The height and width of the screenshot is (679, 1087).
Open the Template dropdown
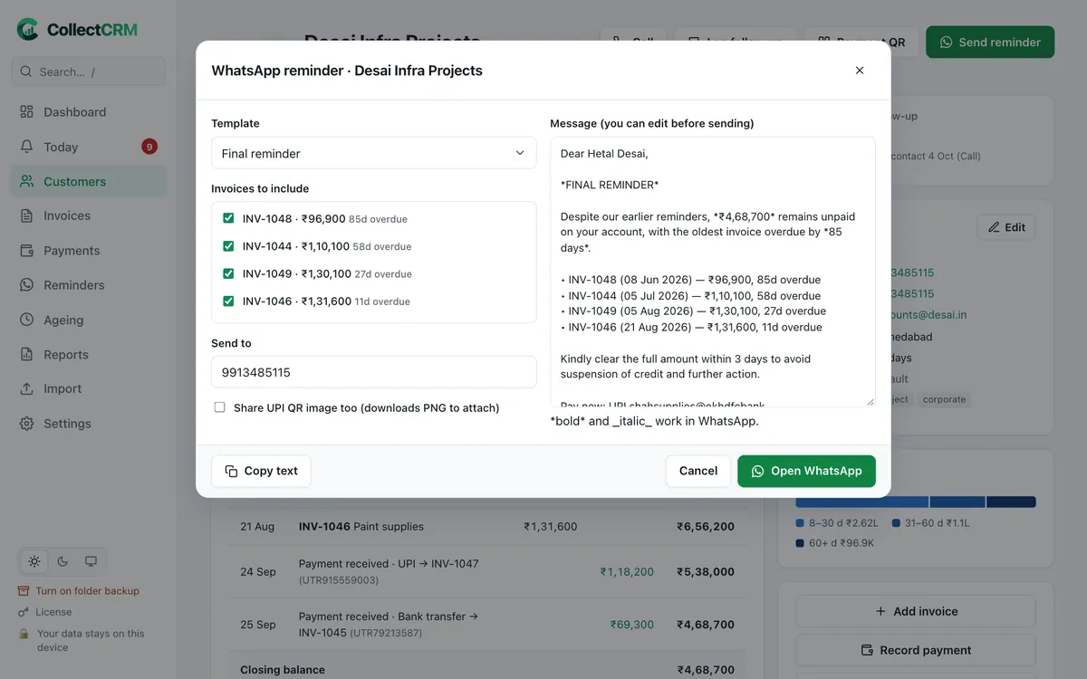point(374,153)
